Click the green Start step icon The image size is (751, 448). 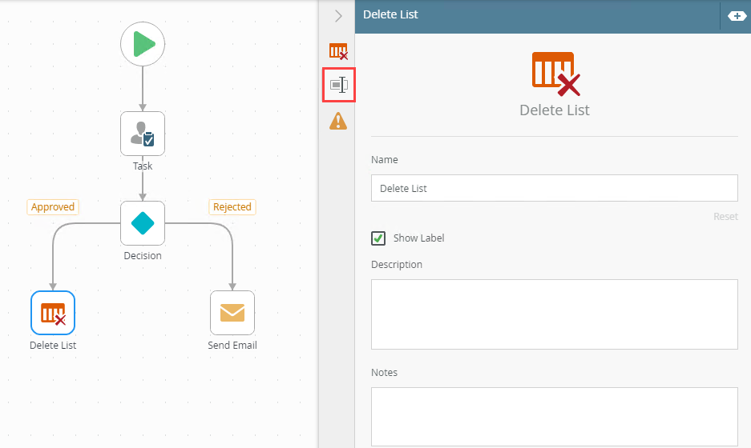(x=143, y=44)
